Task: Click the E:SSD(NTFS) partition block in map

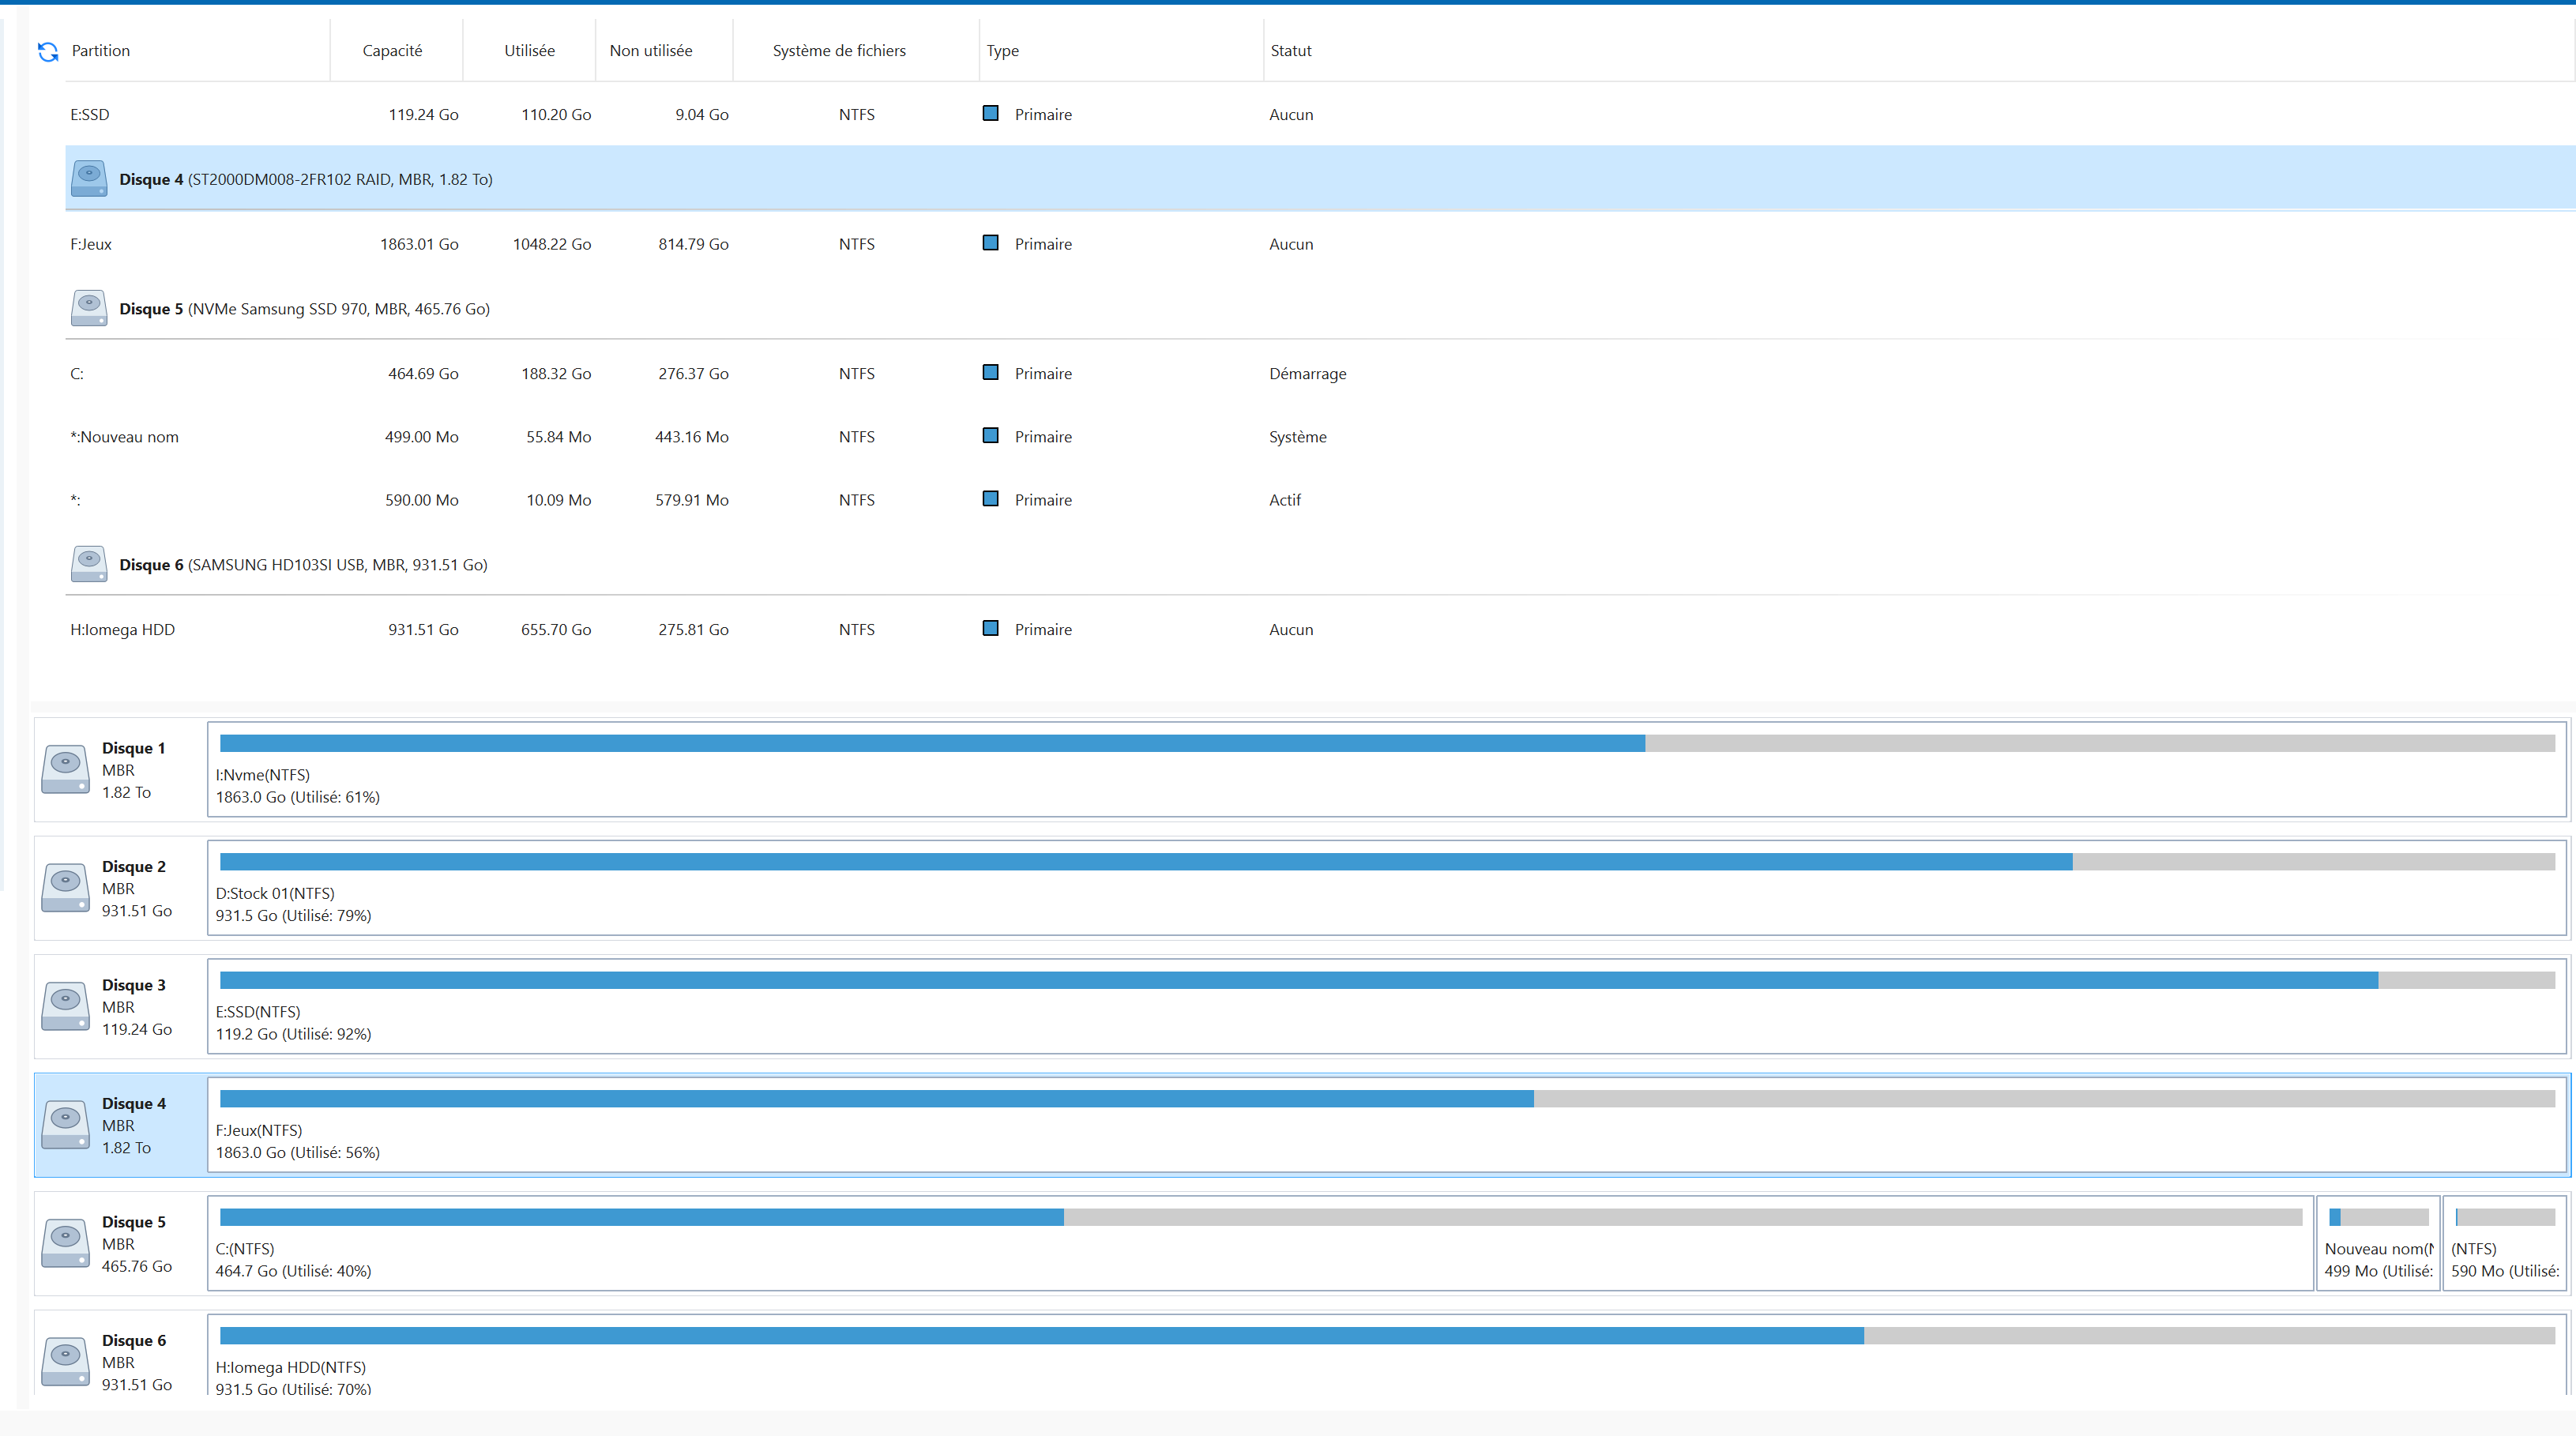Action: click(x=1387, y=1006)
